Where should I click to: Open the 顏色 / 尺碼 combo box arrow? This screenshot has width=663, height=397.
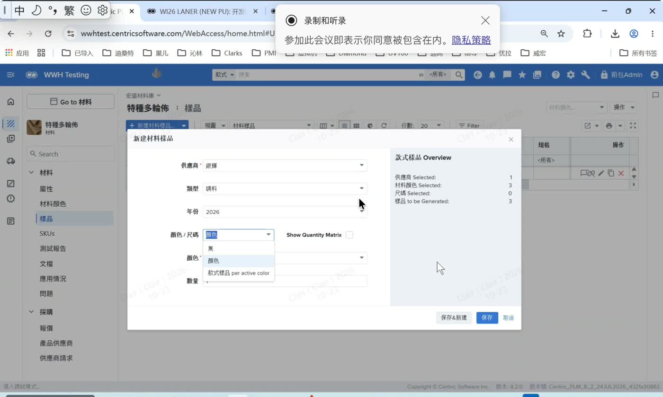click(x=269, y=235)
